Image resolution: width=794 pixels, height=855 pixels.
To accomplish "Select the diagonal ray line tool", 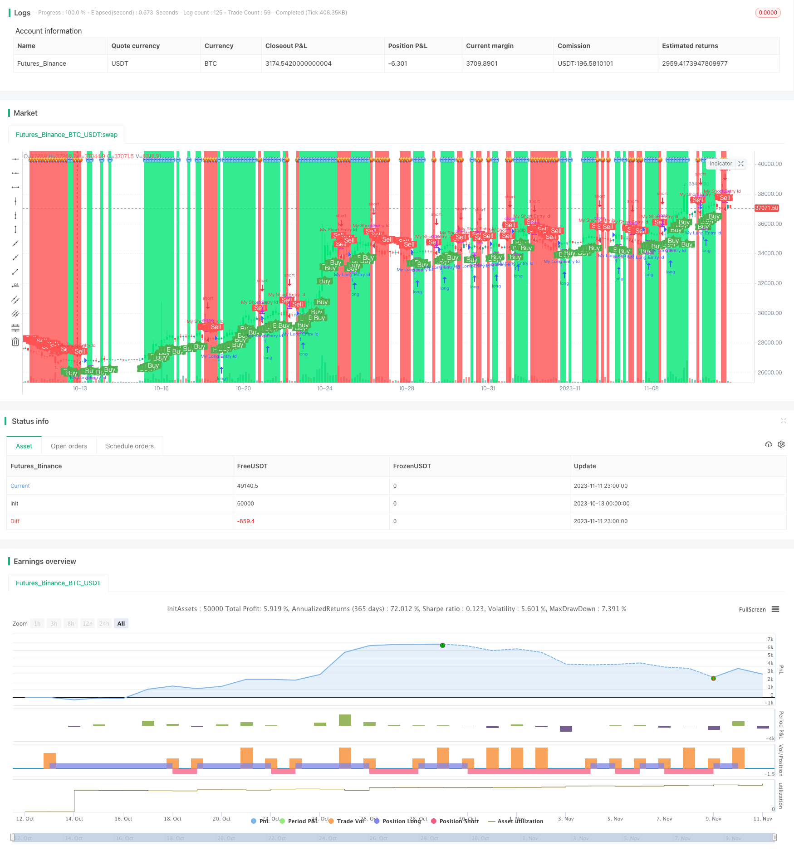I will click(15, 257).
